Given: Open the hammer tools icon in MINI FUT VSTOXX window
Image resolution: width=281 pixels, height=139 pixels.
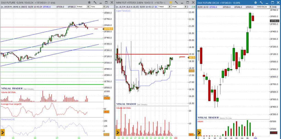Looking at the screenshot, I should [x=176, y=2].
